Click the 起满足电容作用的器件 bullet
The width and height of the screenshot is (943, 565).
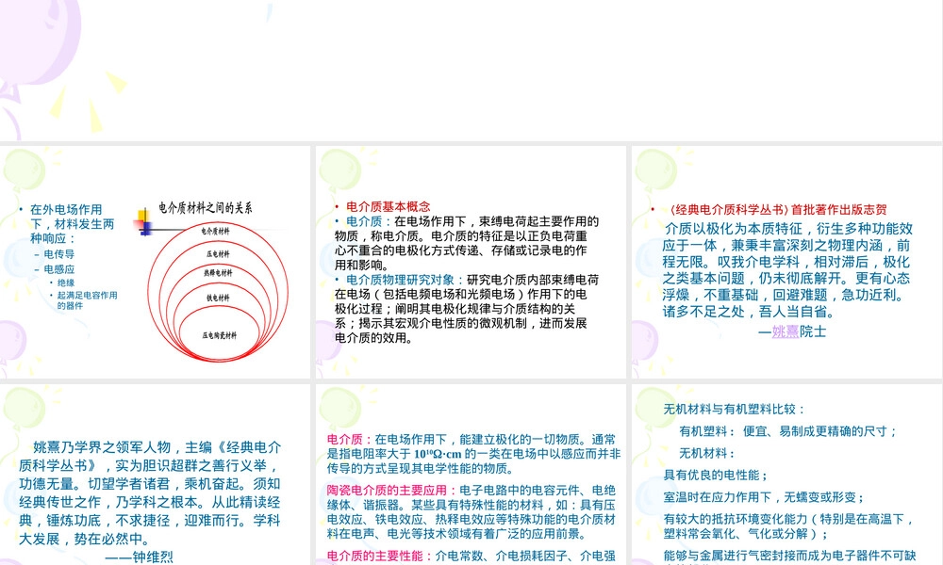click(87, 300)
